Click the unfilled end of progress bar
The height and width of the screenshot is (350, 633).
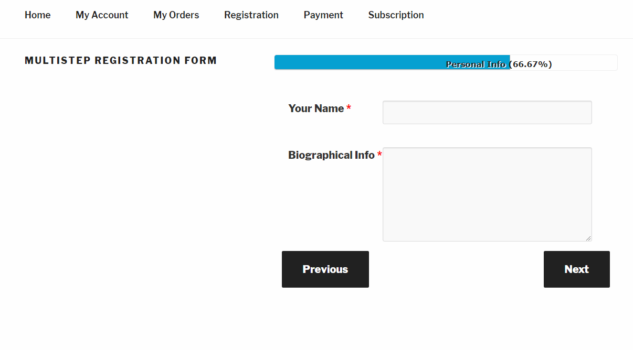tap(564, 62)
